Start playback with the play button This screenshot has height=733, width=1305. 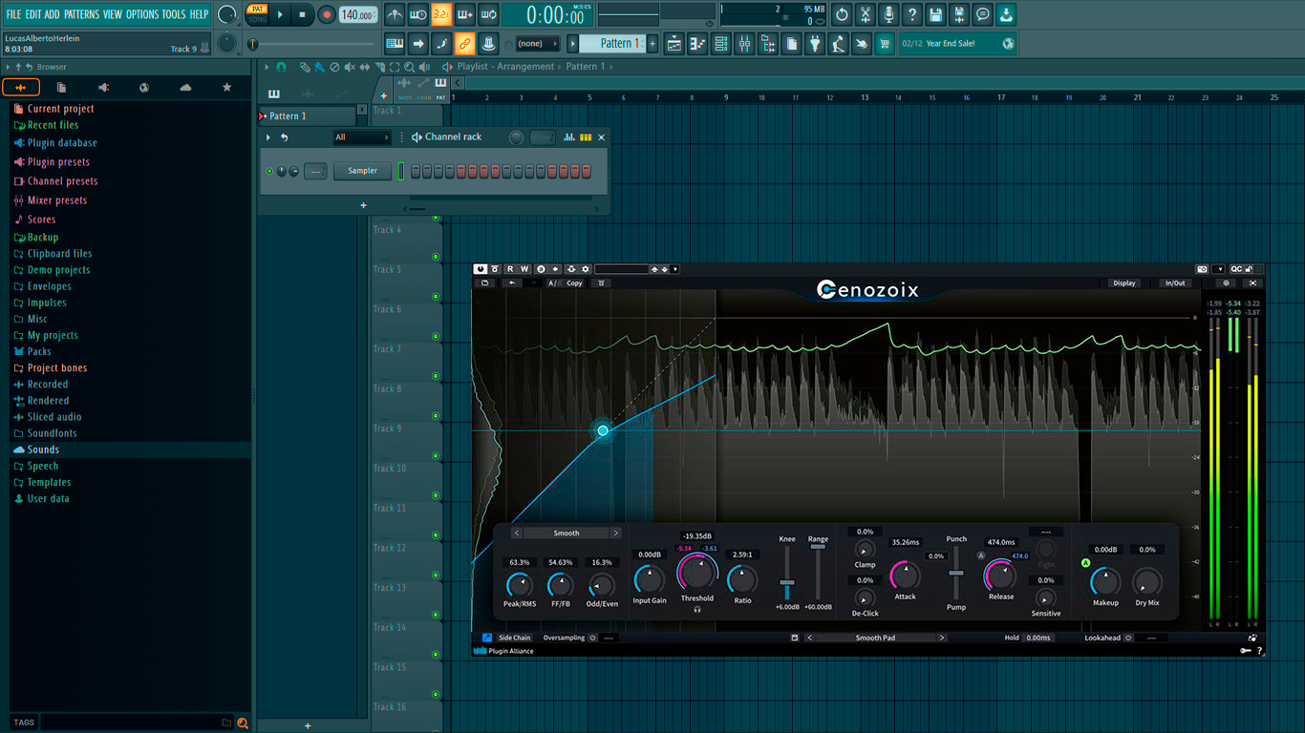[x=280, y=14]
